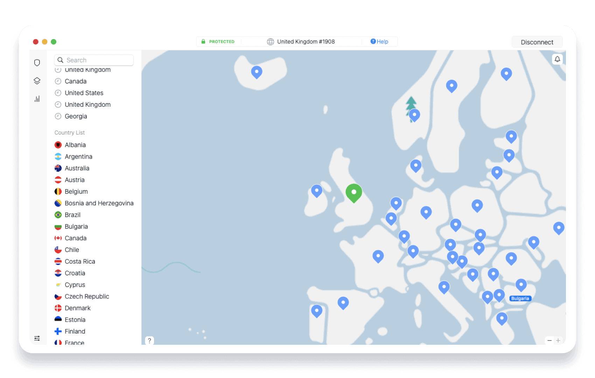Open the Help link
This screenshot has height=378, width=595.
379,42
